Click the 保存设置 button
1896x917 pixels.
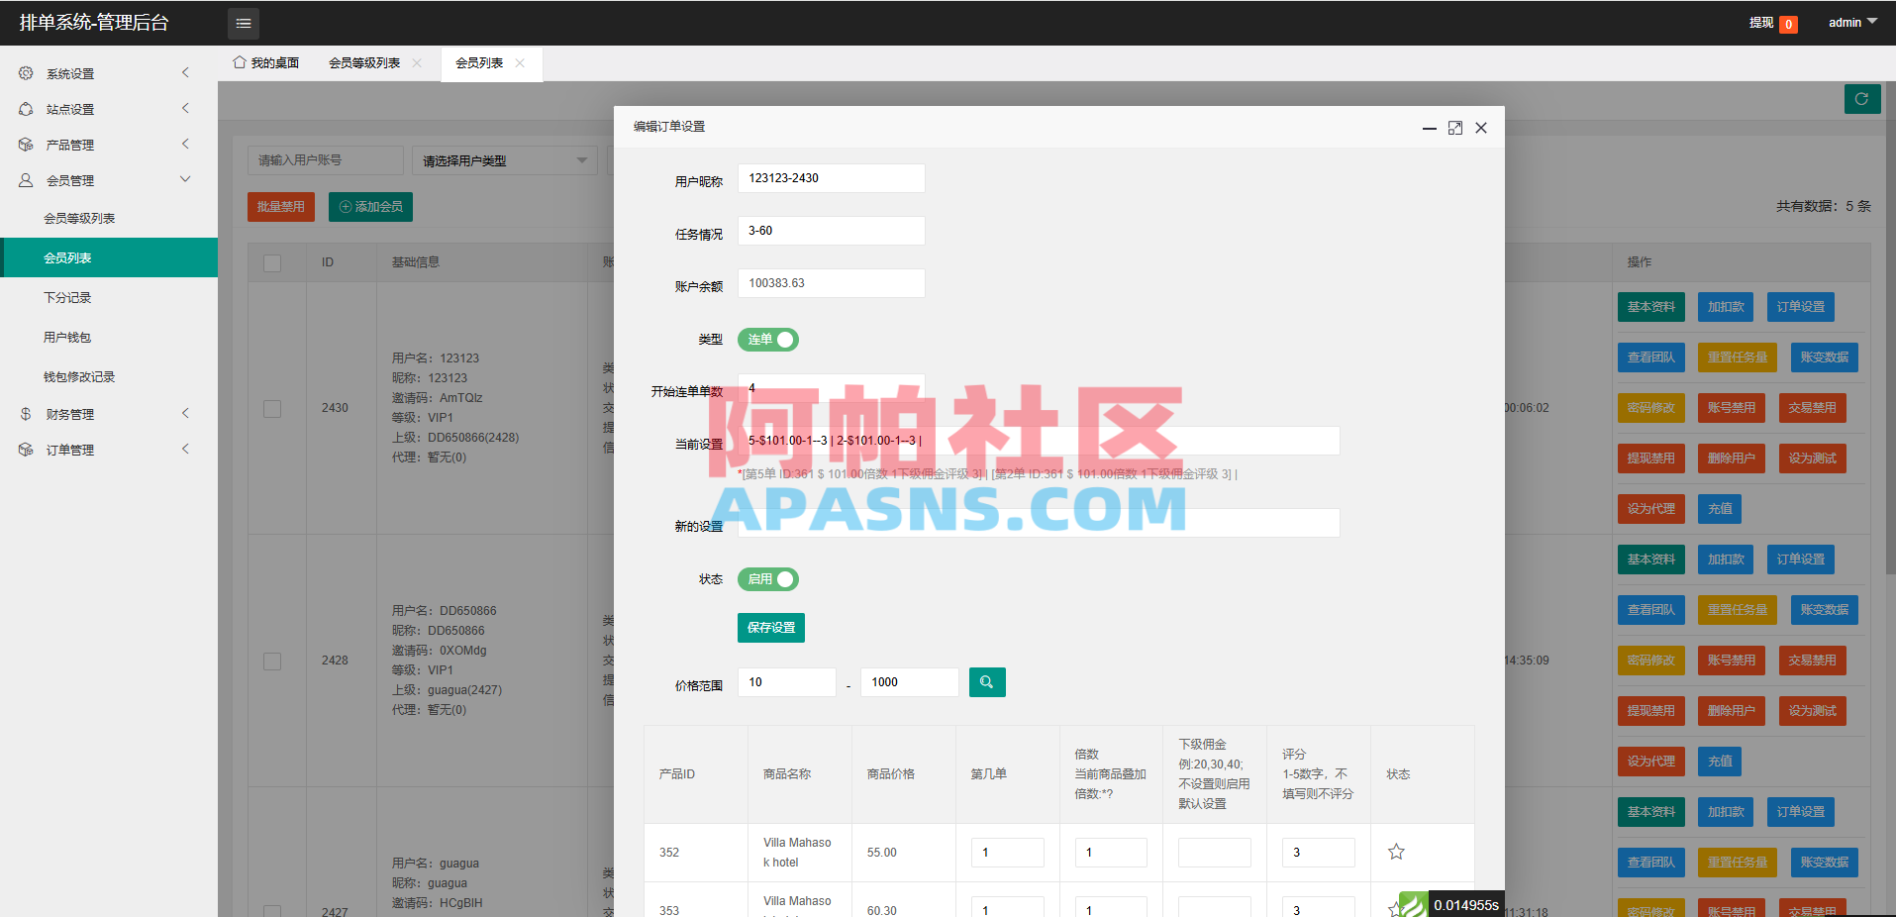[x=770, y=627]
